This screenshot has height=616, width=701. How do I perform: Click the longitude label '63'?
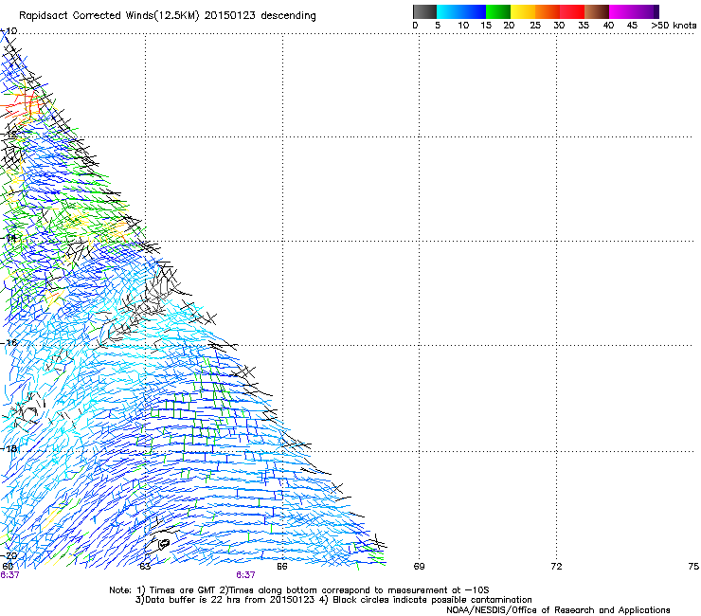pos(145,567)
